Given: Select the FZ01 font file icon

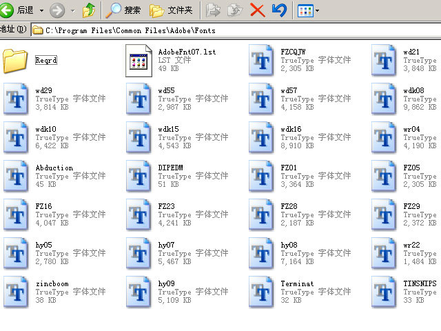Looking at the screenshot, I should (261, 176).
